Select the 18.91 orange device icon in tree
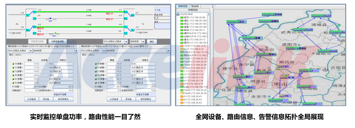 (182, 46)
